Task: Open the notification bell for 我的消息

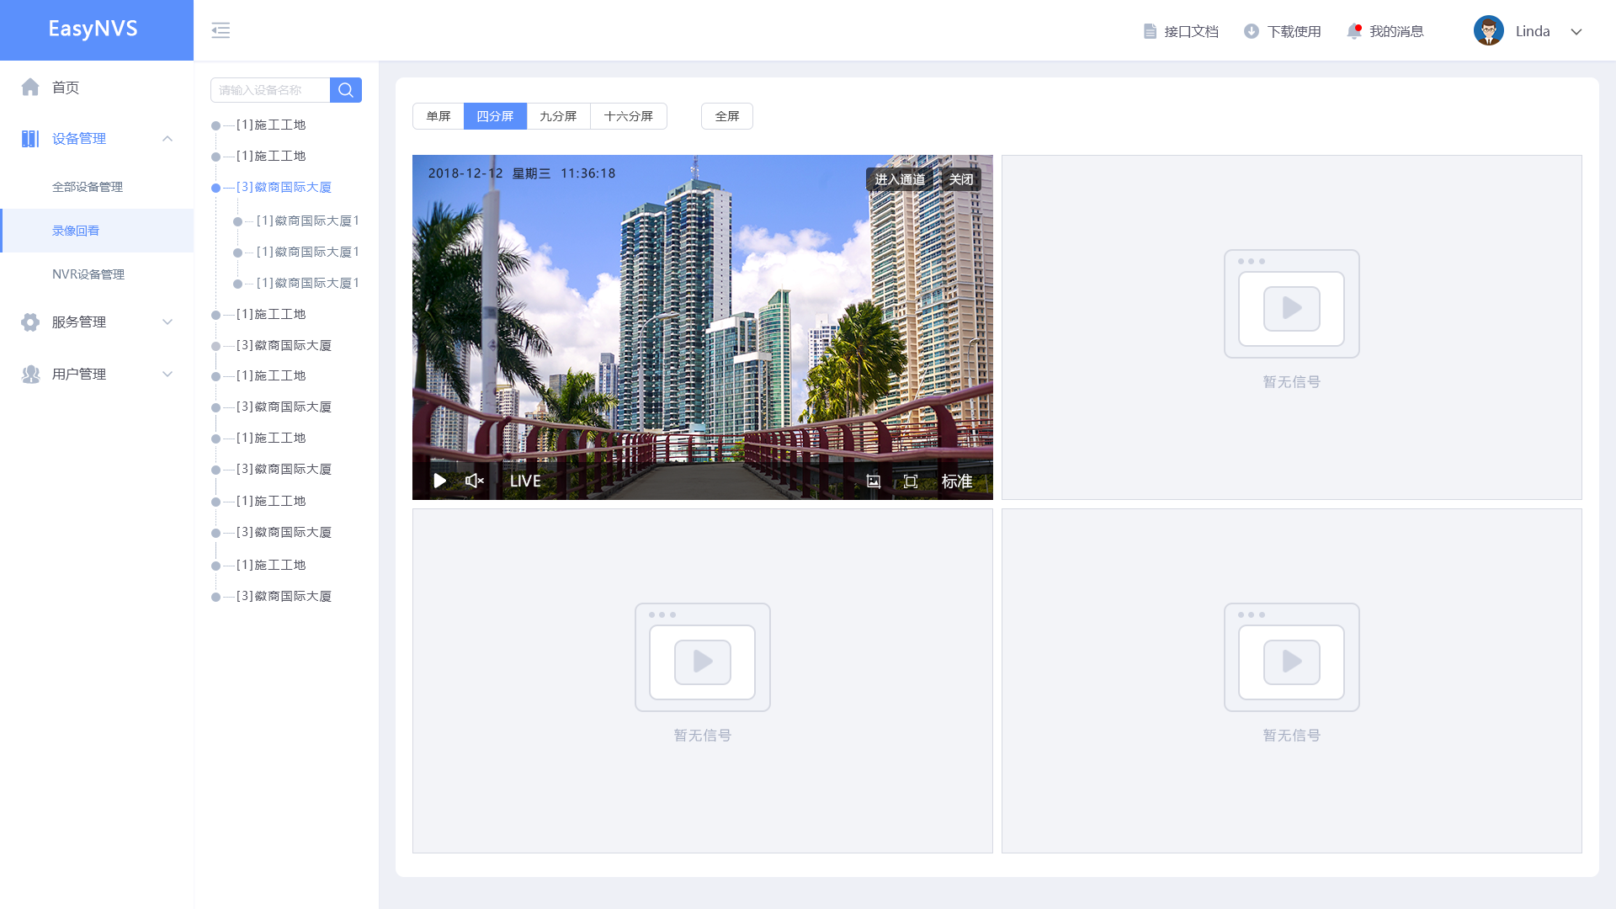Action: (1353, 31)
